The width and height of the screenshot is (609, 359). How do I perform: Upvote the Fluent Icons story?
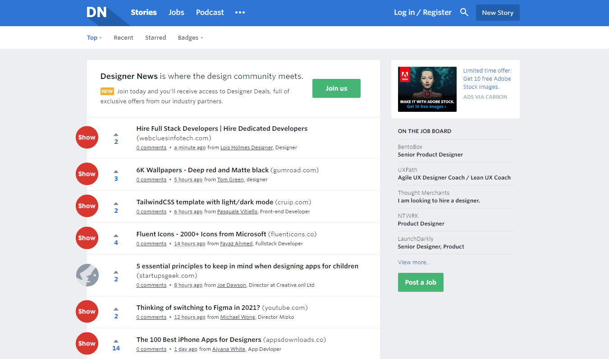(116, 235)
